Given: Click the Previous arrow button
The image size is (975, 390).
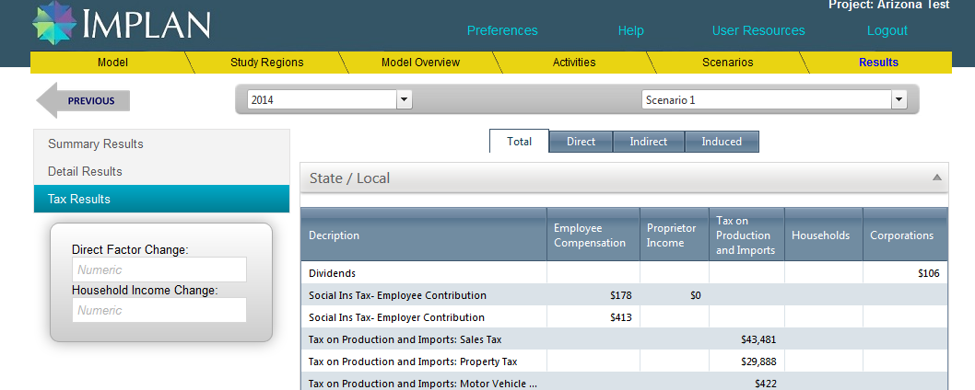Looking at the screenshot, I should pos(83,100).
